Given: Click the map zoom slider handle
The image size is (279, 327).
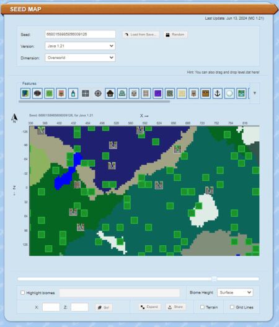Looking at the screenshot, I should pos(214,279).
